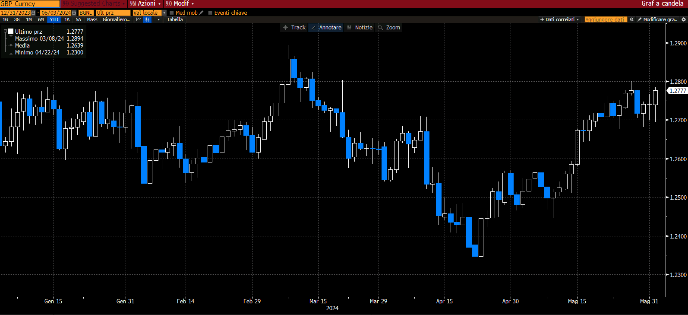Select the YTD time range tab

point(54,19)
